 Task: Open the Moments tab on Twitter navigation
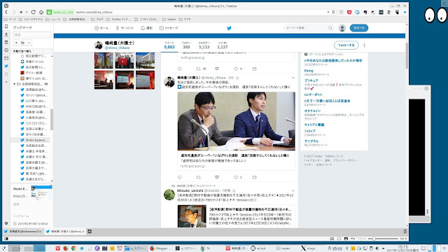pos(125,28)
